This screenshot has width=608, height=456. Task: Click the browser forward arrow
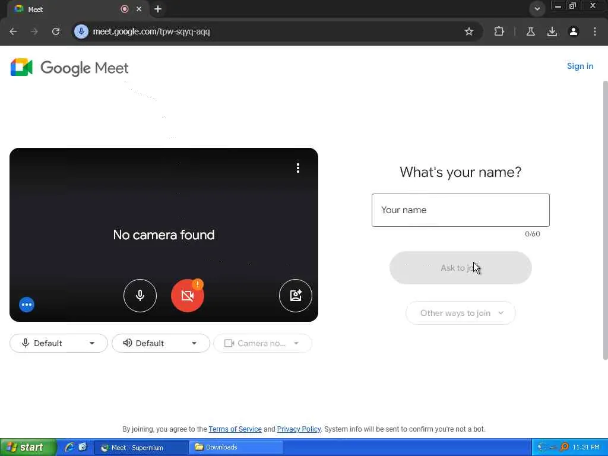34,31
